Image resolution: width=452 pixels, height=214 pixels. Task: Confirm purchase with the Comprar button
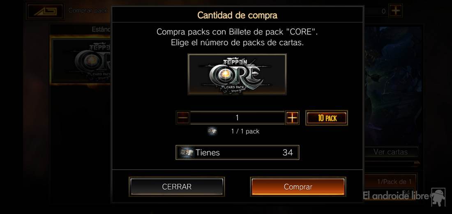(298, 186)
